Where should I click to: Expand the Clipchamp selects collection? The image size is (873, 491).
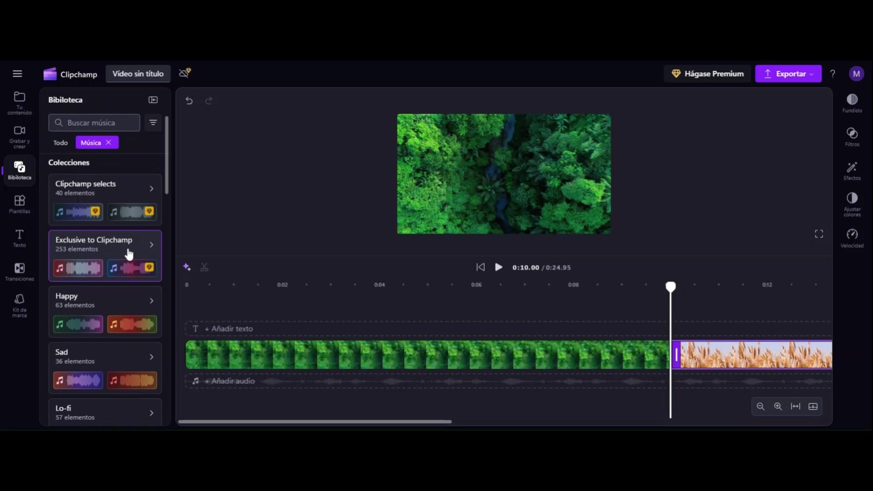click(x=151, y=188)
